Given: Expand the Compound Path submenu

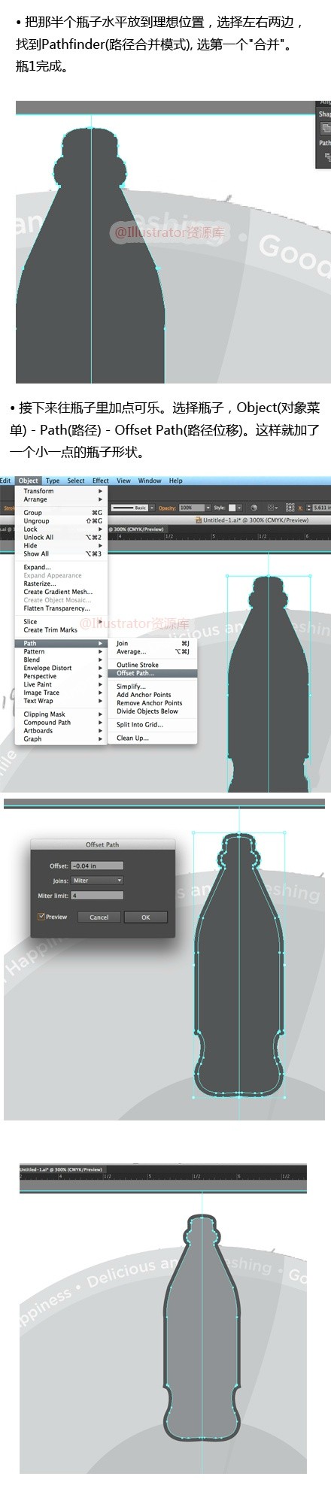Looking at the screenshot, I should 62,723.
